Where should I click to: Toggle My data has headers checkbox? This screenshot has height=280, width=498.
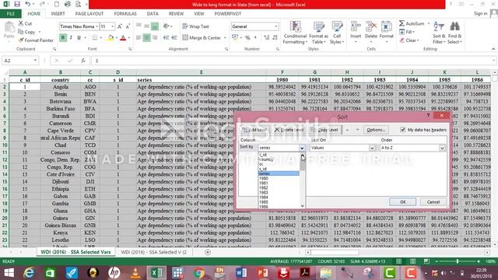click(x=403, y=130)
